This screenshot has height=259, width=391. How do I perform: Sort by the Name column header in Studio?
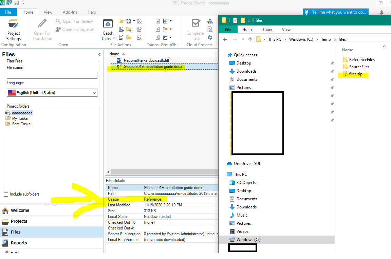pos(114,54)
